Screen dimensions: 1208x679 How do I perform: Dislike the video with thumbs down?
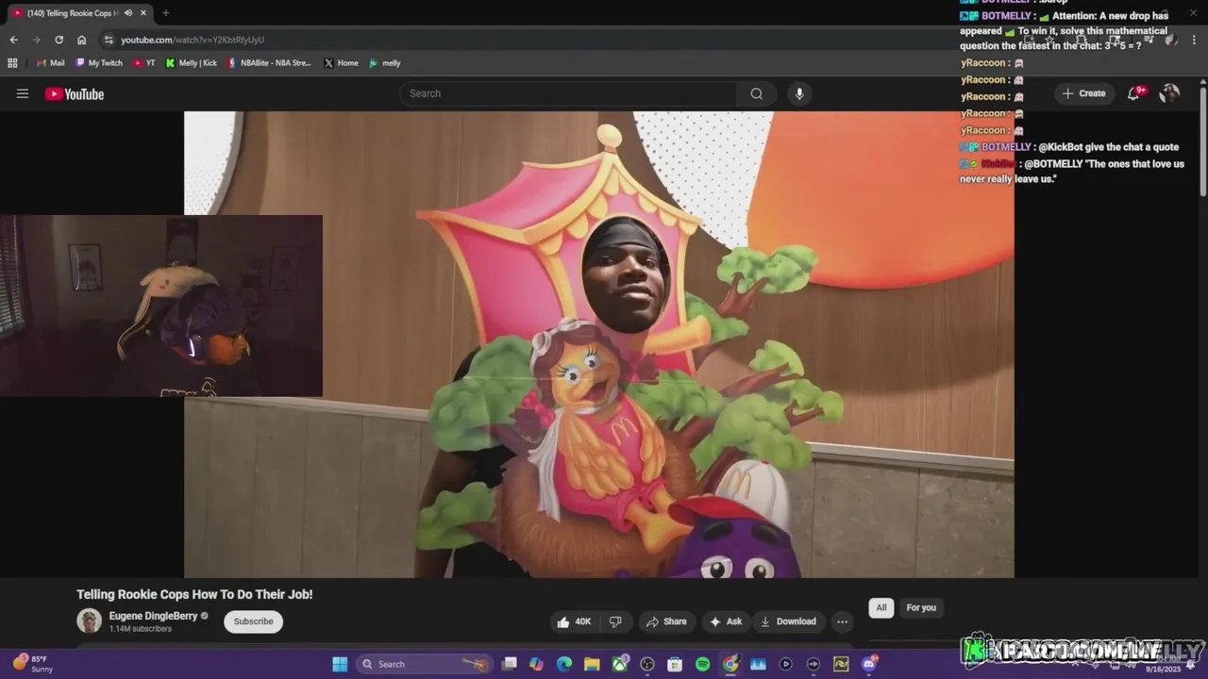[615, 621]
